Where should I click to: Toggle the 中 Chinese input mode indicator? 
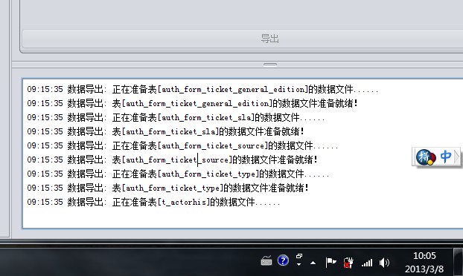(x=446, y=157)
